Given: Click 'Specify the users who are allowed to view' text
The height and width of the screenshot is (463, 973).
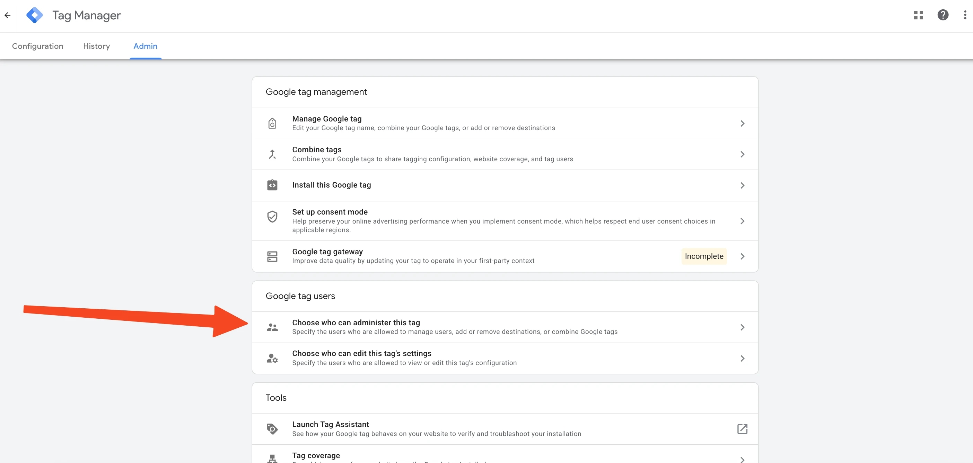Looking at the screenshot, I should tap(404, 363).
